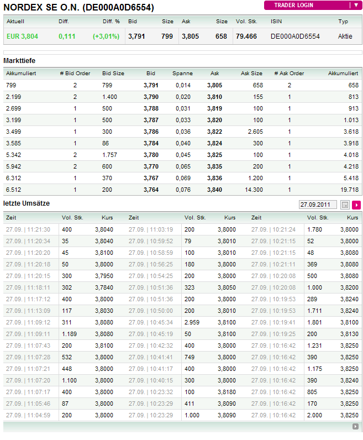Click the trade volume 2.000

[314, 415]
